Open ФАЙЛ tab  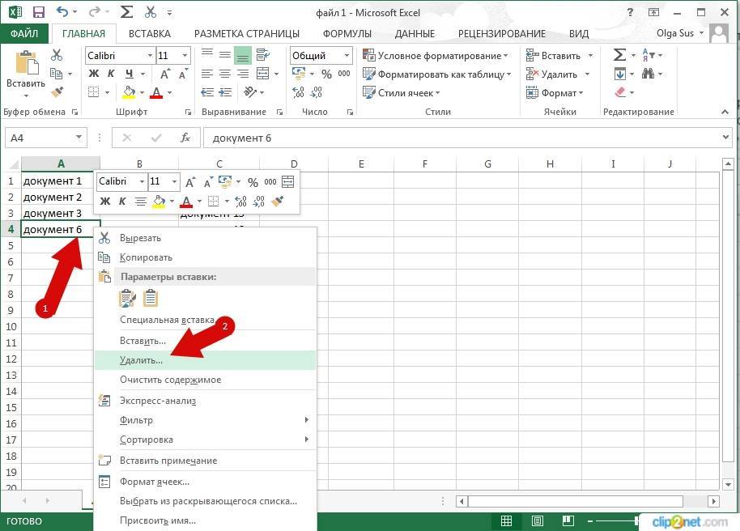[24, 33]
